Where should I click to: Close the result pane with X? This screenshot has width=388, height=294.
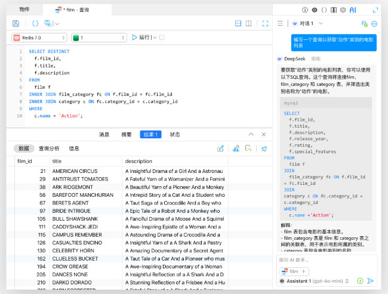(263, 134)
